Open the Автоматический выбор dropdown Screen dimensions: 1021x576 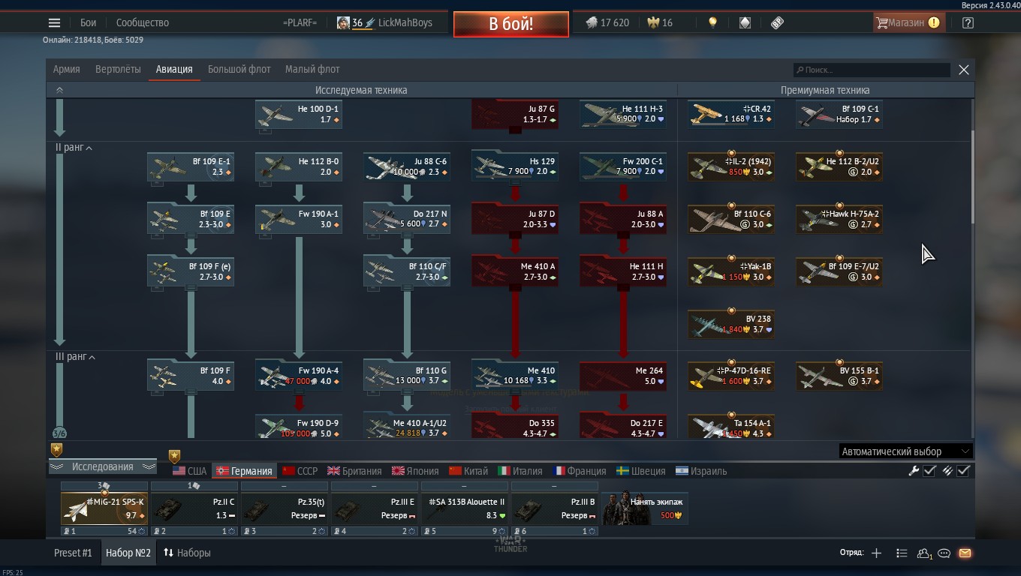pyautogui.click(x=905, y=451)
